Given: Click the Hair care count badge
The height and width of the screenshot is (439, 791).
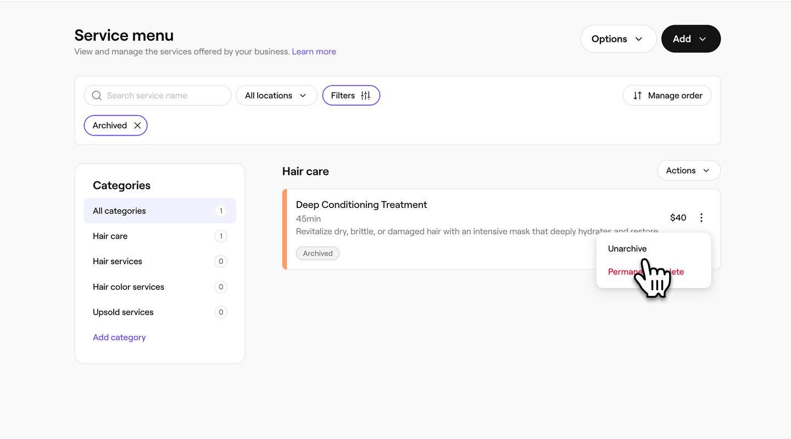Looking at the screenshot, I should coord(221,237).
